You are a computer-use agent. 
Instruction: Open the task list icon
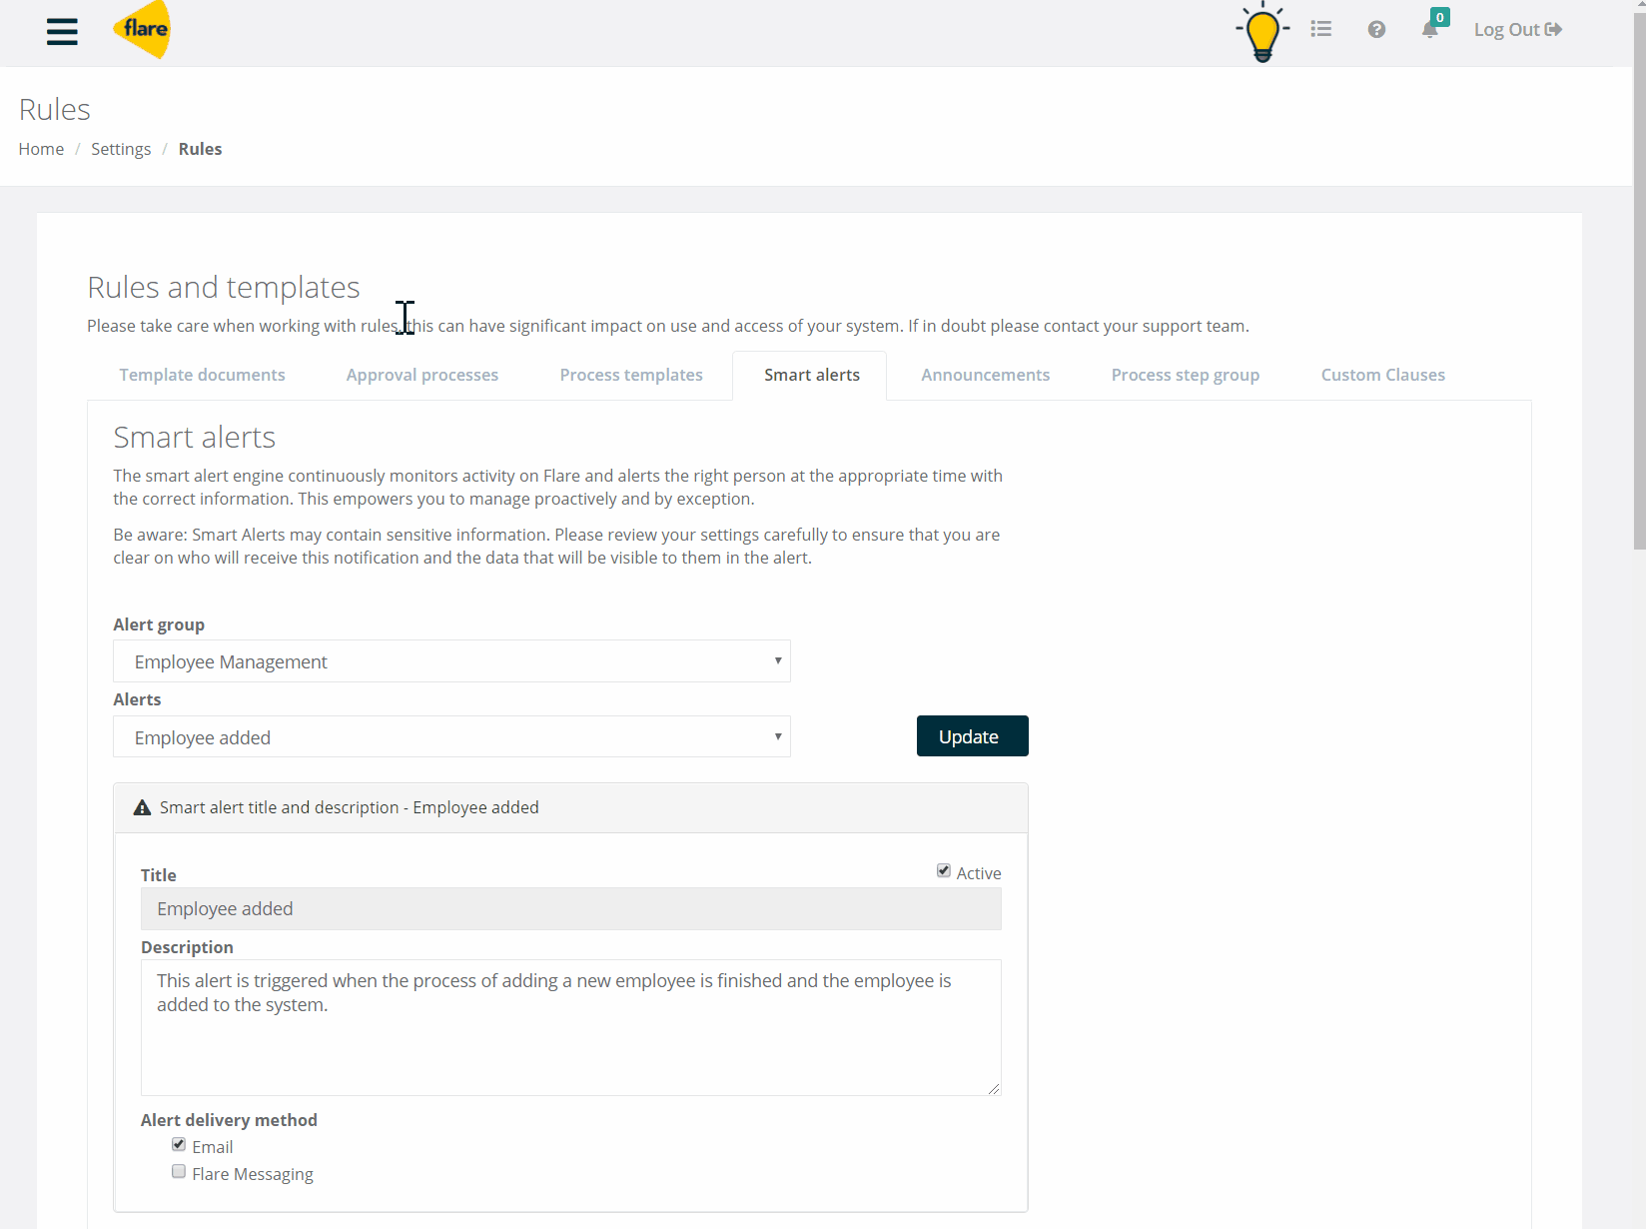(1320, 29)
